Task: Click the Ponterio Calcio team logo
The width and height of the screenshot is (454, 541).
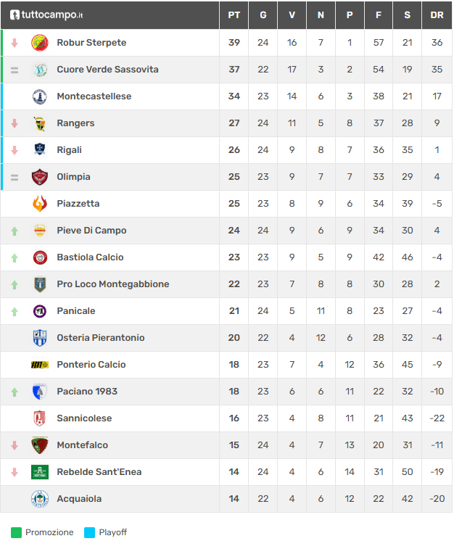Action: tap(40, 365)
